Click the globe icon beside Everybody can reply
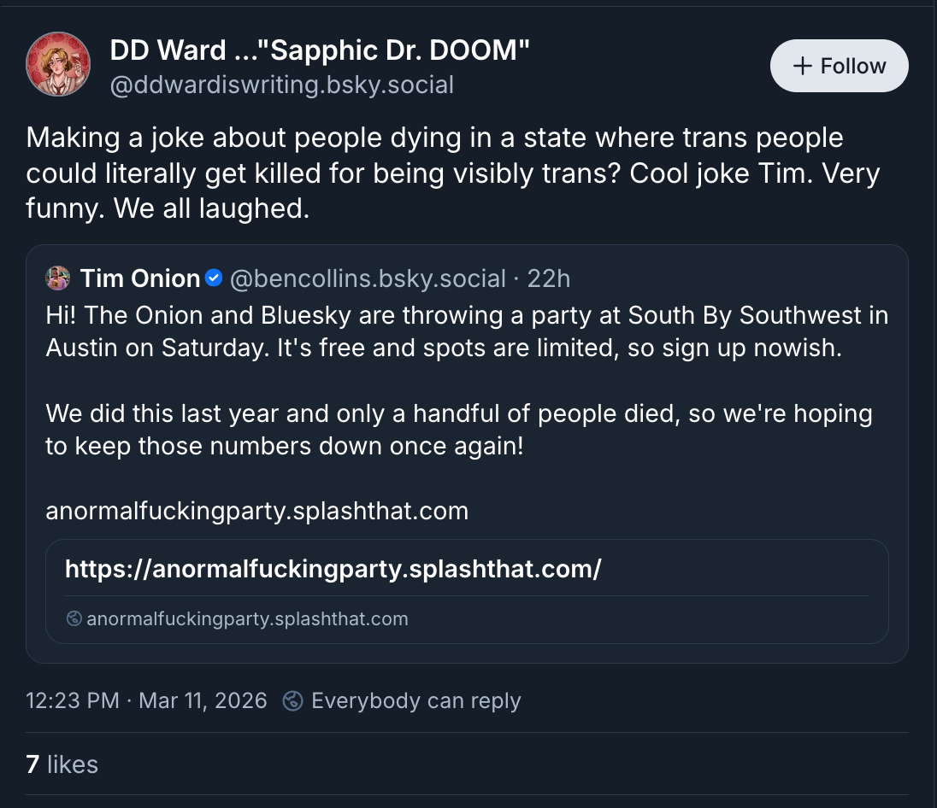The height and width of the screenshot is (808, 937). click(x=292, y=701)
